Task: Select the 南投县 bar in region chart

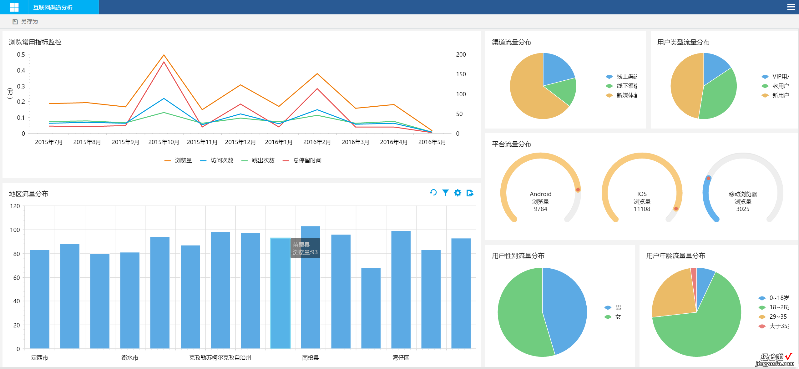Action: coord(310,287)
